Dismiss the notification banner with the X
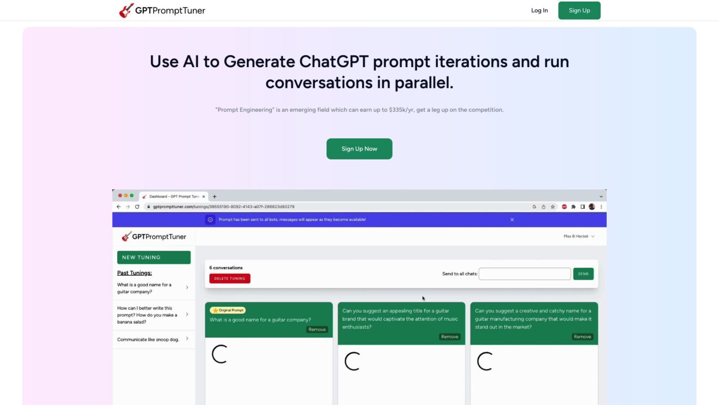The width and height of the screenshot is (719, 405). (511, 219)
